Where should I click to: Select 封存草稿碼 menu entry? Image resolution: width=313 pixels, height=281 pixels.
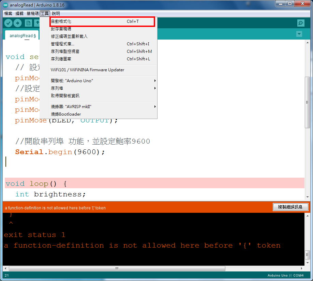pos(103,29)
